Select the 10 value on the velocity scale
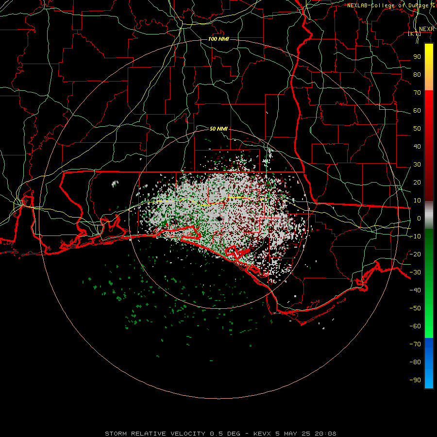The image size is (437, 437). click(417, 201)
